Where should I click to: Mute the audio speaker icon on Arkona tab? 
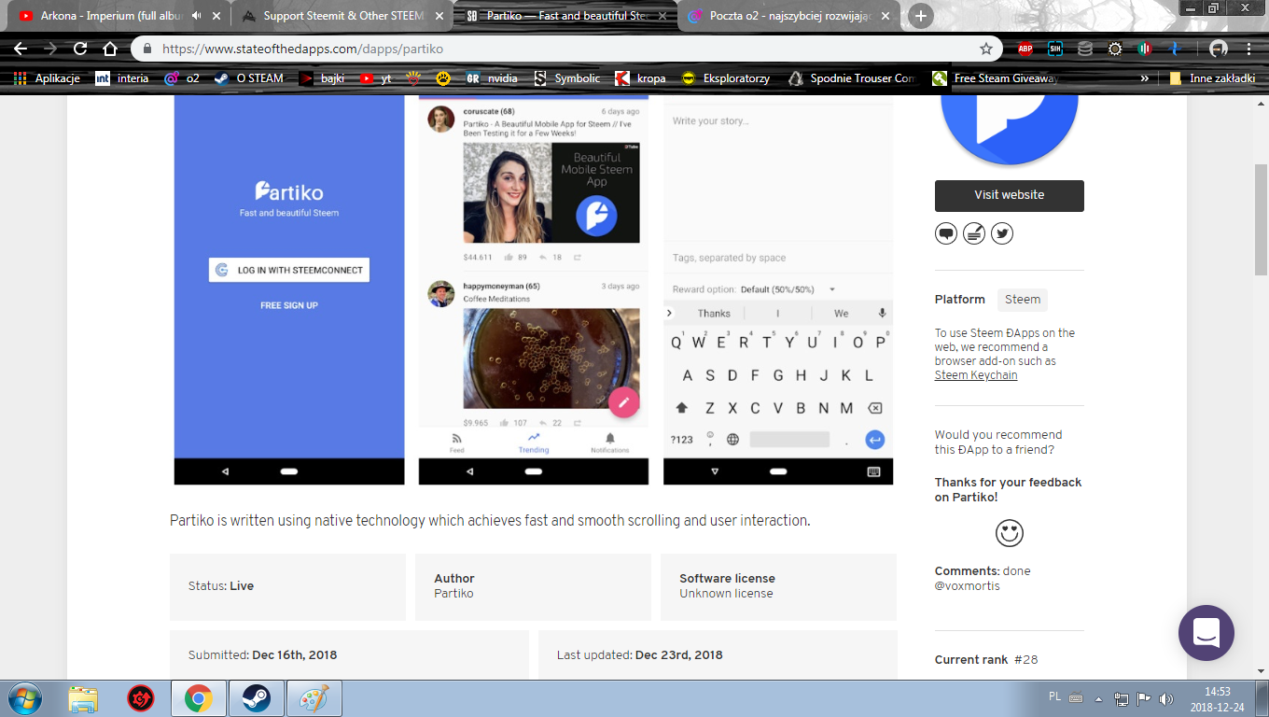coord(197,16)
